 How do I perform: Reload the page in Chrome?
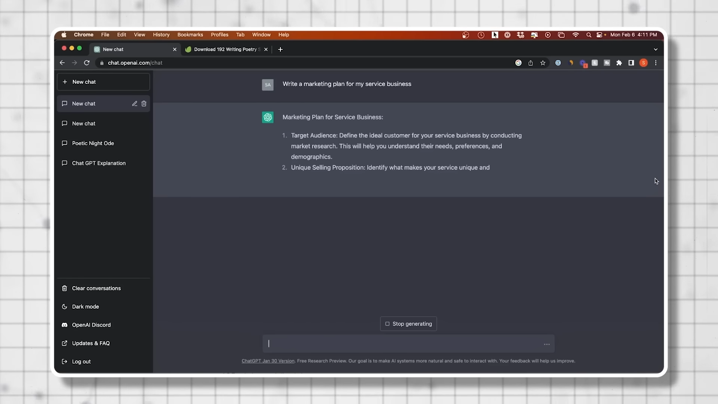tap(87, 63)
